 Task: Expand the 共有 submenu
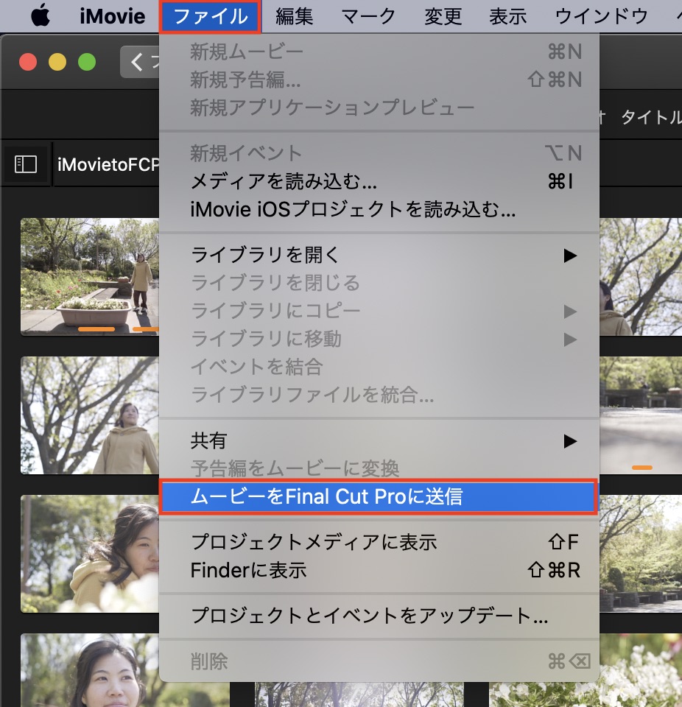(379, 441)
